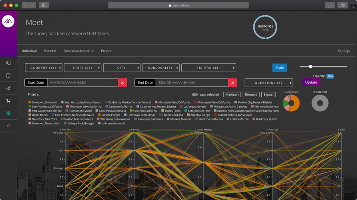Viewport: 357px width, 200px height.
Task: Click the Categories pie chart
Action: tap(291, 103)
